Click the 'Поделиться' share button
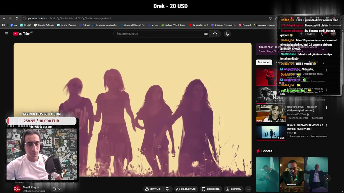Screen dimensions: 344x193 click(186, 189)
